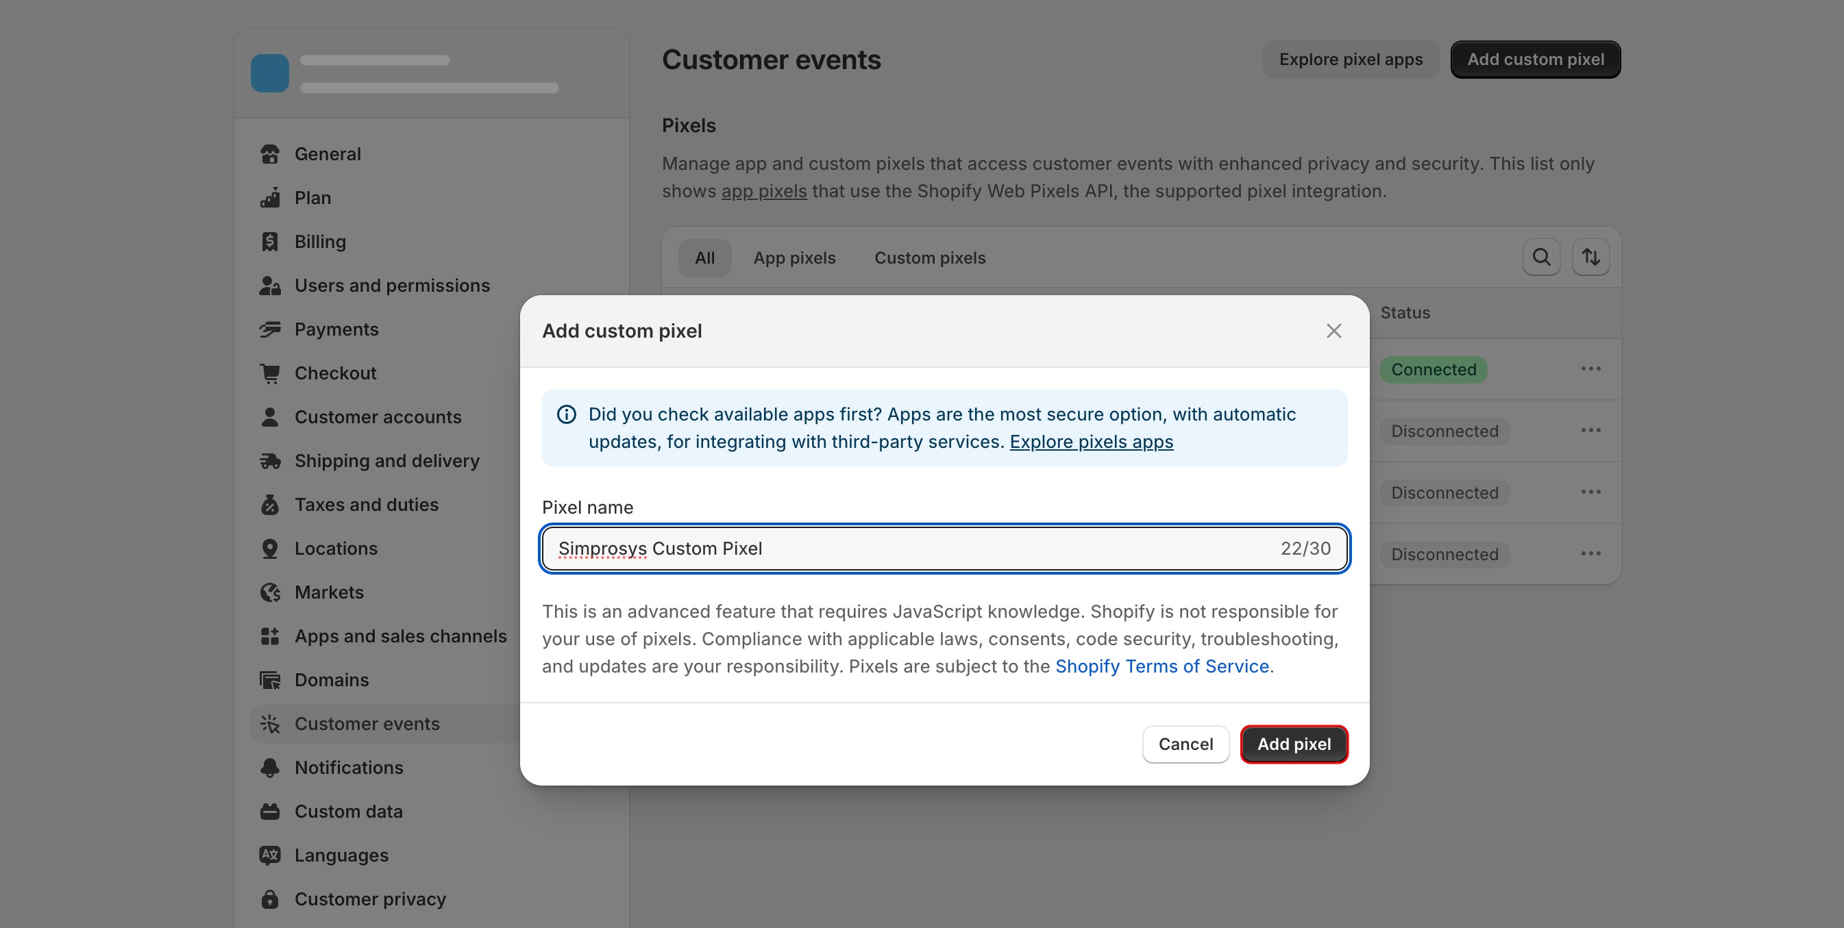
Task: Click the Apps and sales channels icon
Action: [270, 636]
